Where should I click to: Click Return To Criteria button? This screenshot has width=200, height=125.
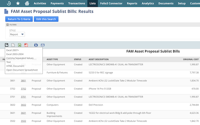point(19,19)
